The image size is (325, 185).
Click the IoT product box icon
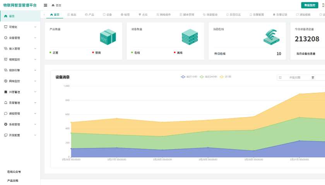[108, 37]
